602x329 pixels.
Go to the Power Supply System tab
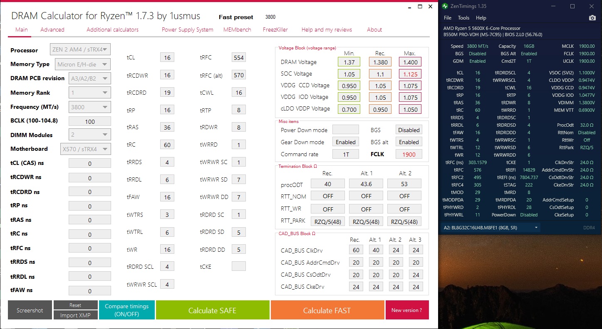[x=188, y=29]
